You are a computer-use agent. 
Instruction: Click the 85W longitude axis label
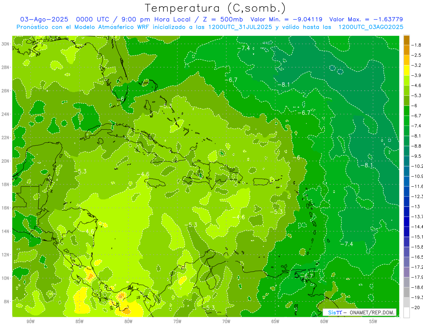point(79,321)
